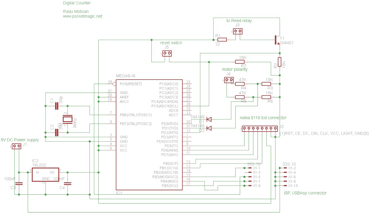Click the T1 2n4401 transistor symbol
This screenshot has height=213, width=378.
point(277,40)
